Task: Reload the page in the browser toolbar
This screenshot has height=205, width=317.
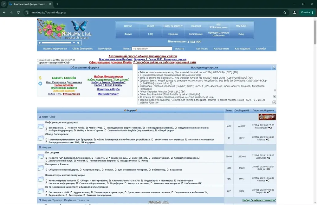Action: pos(18,12)
